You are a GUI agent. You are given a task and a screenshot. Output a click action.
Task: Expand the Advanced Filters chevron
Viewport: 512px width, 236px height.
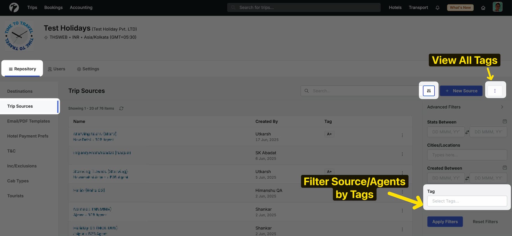[502, 107]
